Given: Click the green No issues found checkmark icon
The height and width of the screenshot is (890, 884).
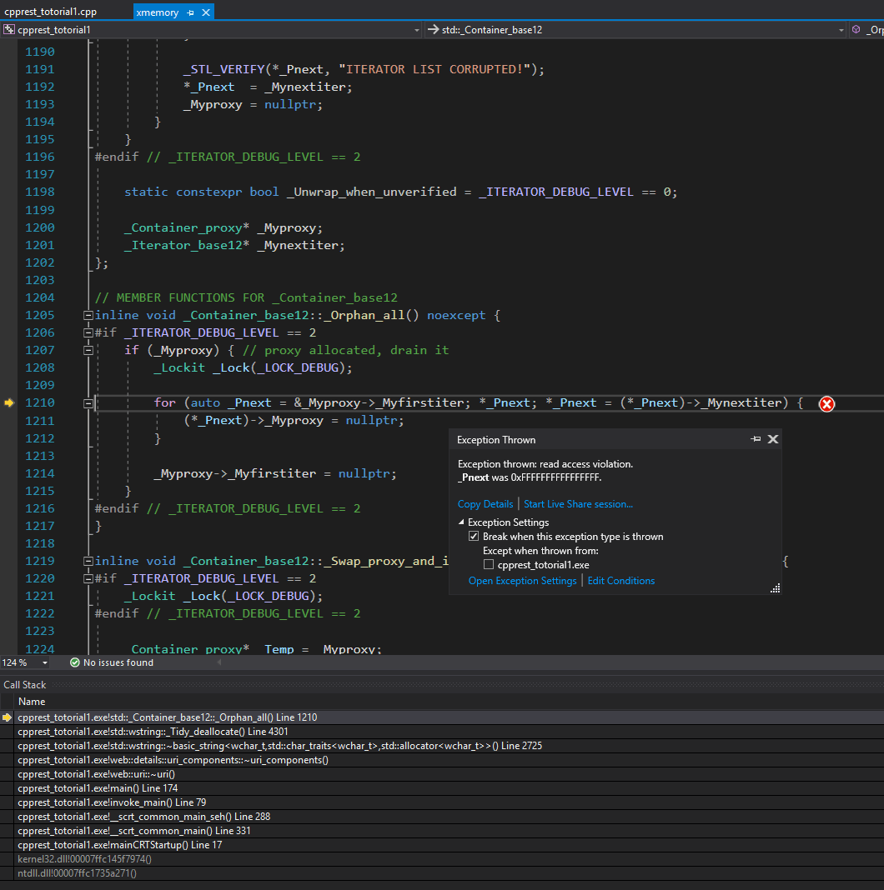Looking at the screenshot, I should 75,662.
